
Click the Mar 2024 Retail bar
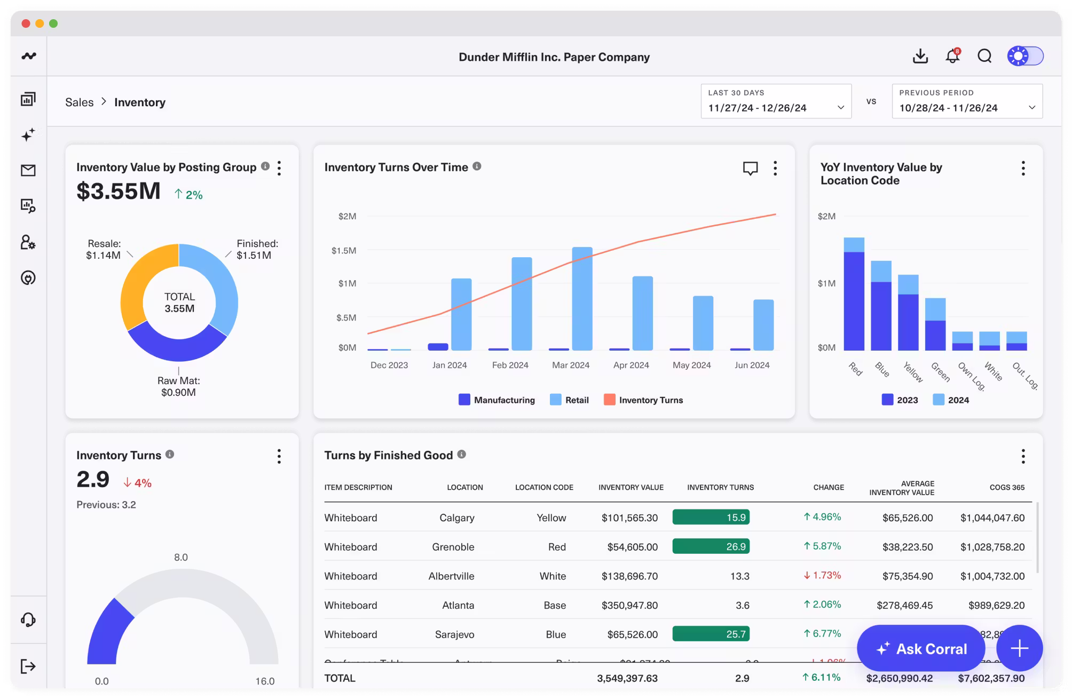pyautogui.click(x=582, y=298)
